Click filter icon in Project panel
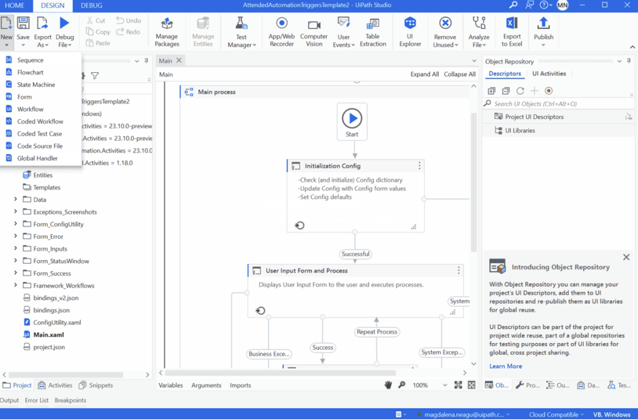This screenshot has width=638, height=419. tap(95, 75)
